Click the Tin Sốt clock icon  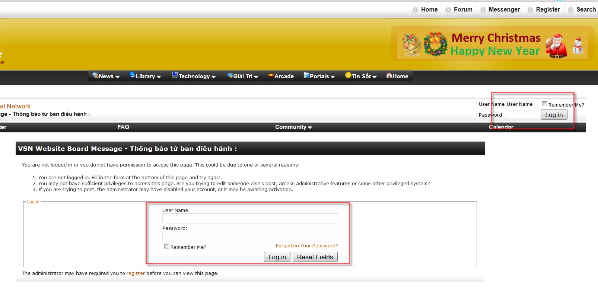click(x=348, y=75)
